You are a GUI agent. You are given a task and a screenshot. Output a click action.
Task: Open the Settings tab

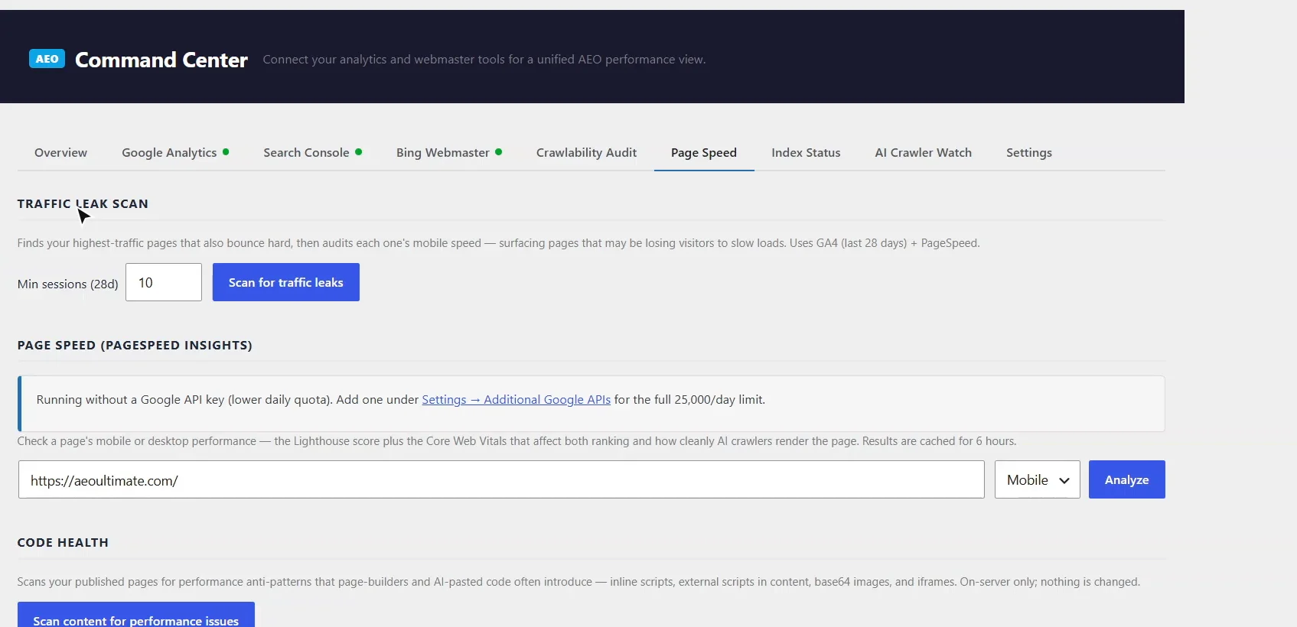pos(1028,152)
